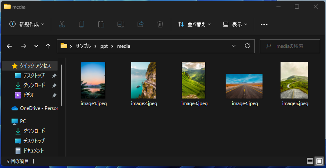Click the Delete trash can icon
This screenshot has height=168, width=326.
coord(160,24)
